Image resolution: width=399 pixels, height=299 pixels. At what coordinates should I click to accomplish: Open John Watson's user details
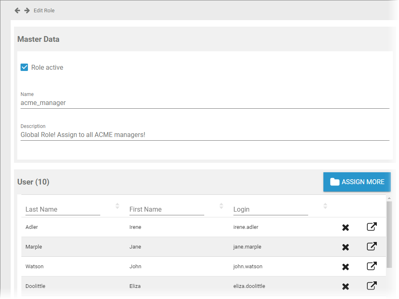pos(371,266)
